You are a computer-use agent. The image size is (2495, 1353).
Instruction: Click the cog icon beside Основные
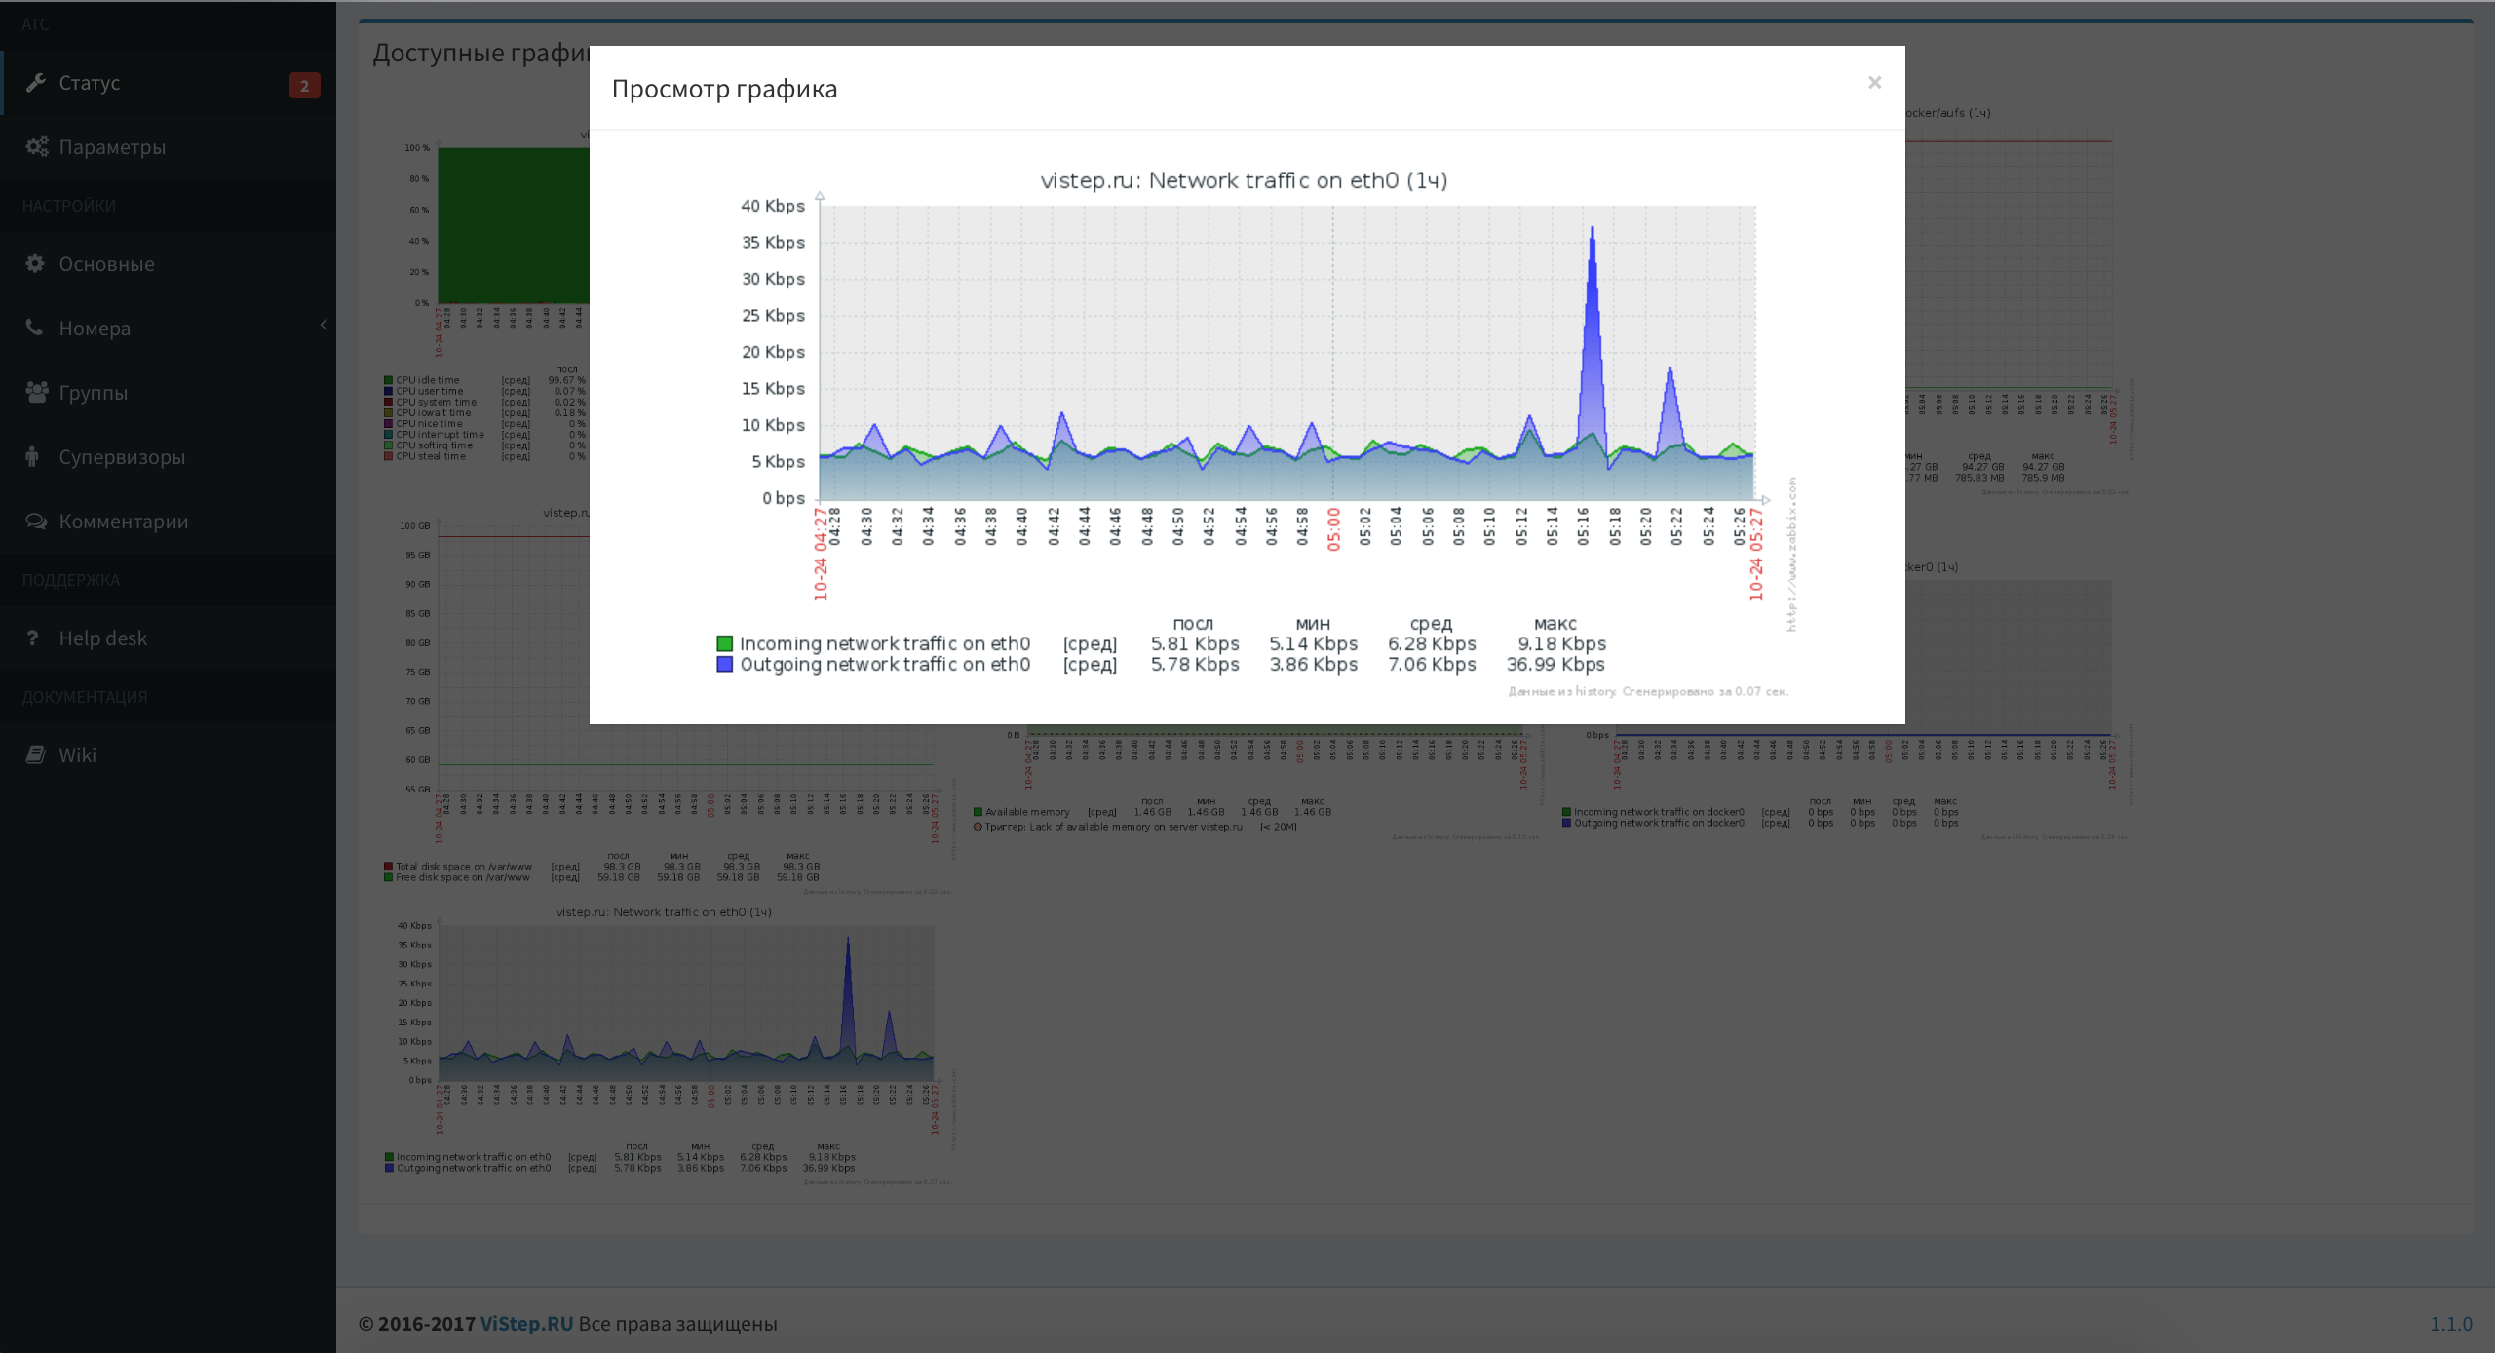(35, 264)
